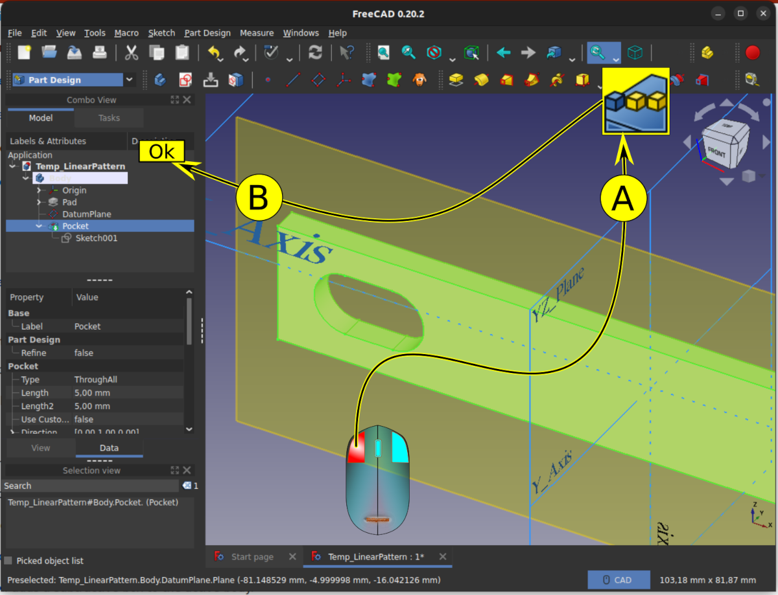This screenshot has height=595, width=778.
Task: Click the Search field in Selection view
Action: [x=91, y=486]
